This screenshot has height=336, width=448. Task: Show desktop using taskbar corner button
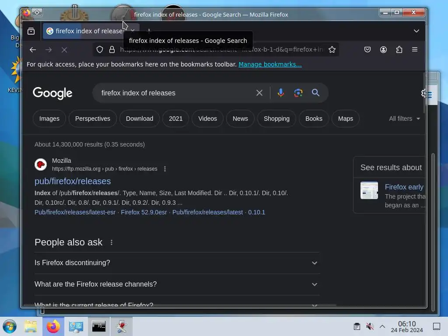(437, 326)
